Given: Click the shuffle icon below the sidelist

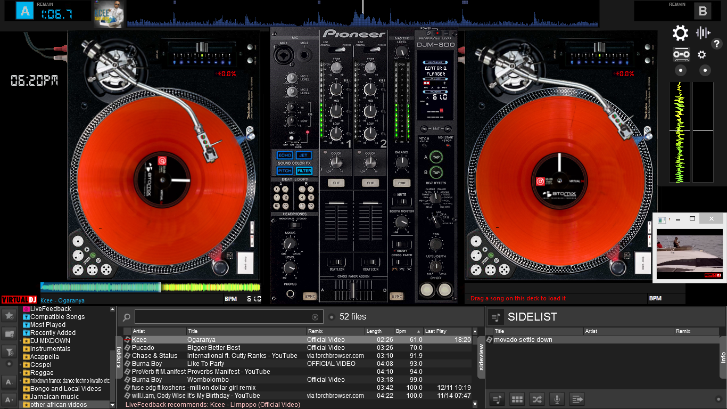Looking at the screenshot, I should [537, 399].
